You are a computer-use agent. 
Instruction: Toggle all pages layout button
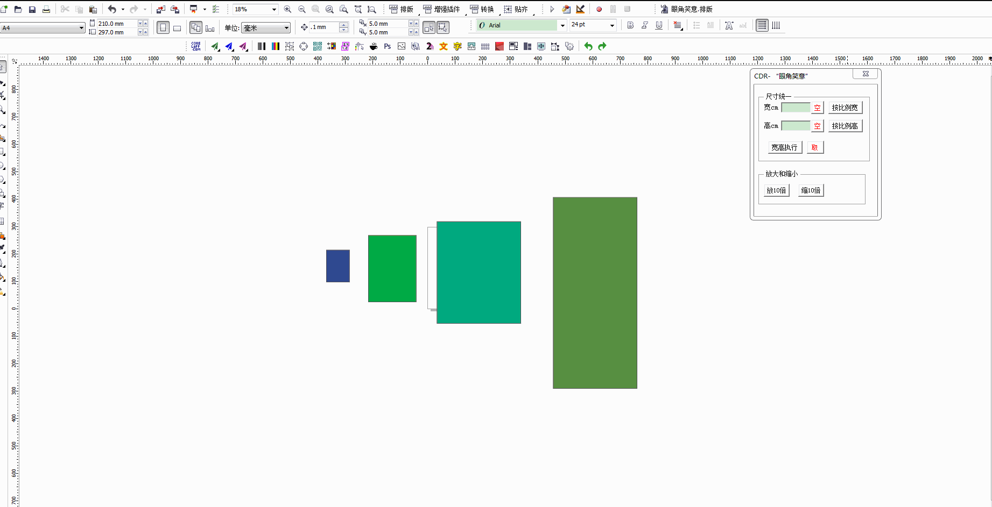pyautogui.click(x=196, y=27)
